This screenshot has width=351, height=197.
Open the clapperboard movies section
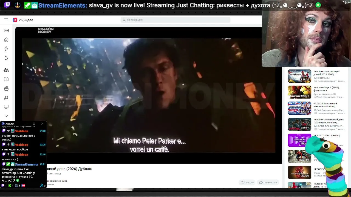point(6,88)
